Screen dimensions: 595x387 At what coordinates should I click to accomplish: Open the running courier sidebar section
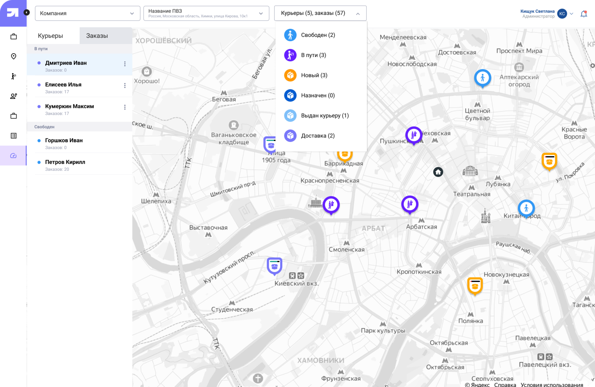(13, 76)
